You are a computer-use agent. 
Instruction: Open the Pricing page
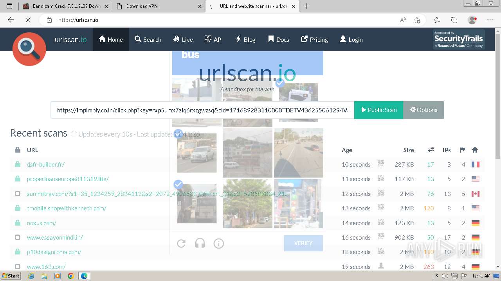click(314, 39)
